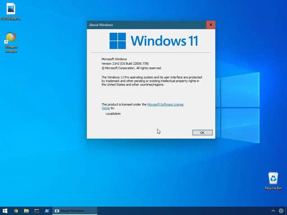Image resolution: width=287 pixels, height=215 pixels.
Task: Select the 7c2f345bdfc image file icon
Action: (x=11, y=11)
